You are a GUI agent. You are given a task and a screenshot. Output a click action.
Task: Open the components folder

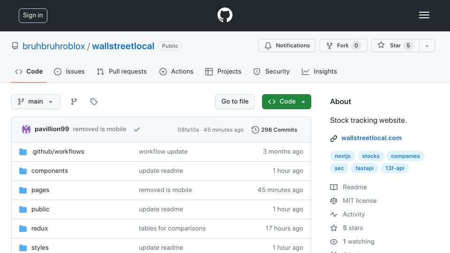(x=50, y=171)
